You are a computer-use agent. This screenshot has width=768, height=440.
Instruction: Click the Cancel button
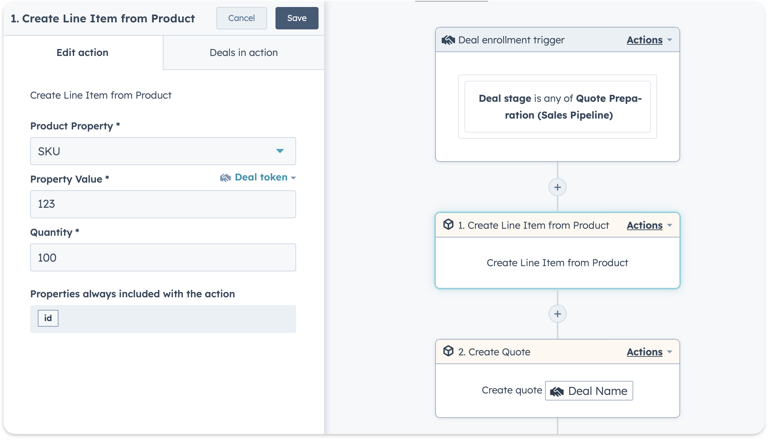pyautogui.click(x=240, y=17)
